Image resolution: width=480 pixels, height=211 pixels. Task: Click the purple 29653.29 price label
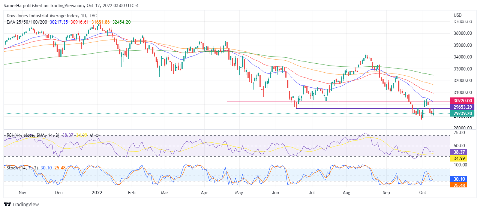(x=463, y=107)
